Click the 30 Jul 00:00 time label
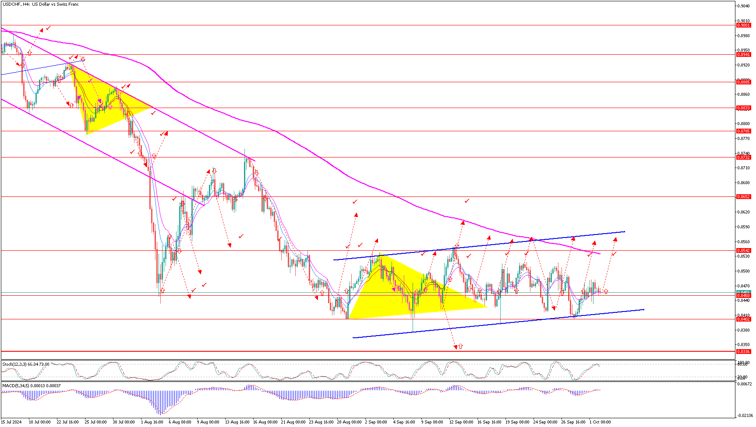The width and height of the screenshot is (756, 427). 124,422
